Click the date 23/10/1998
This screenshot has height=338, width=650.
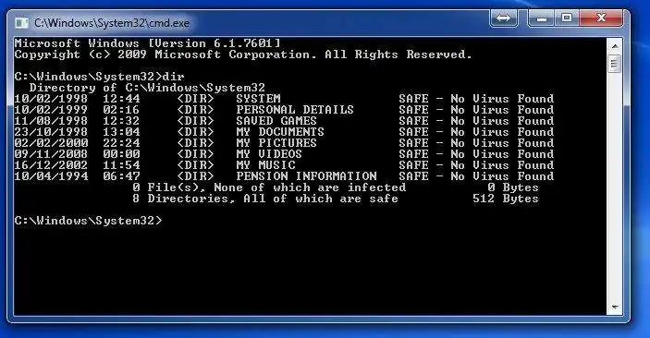52,132
